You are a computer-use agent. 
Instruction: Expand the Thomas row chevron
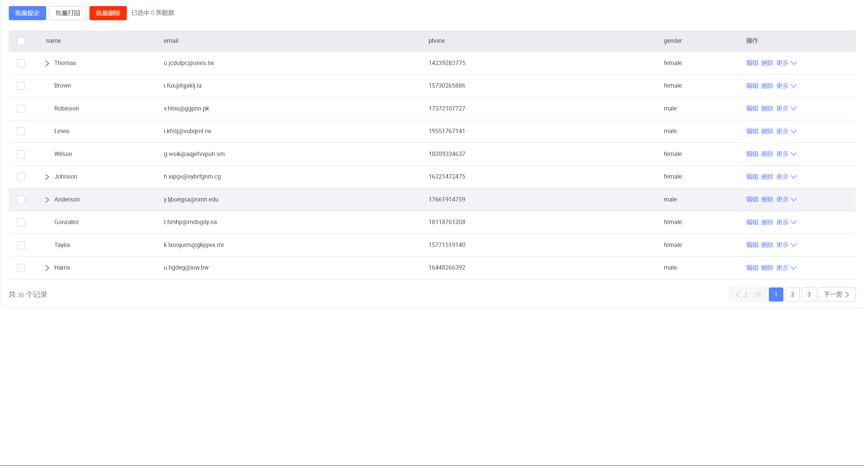pyautogui.click(x=47, y=63)
